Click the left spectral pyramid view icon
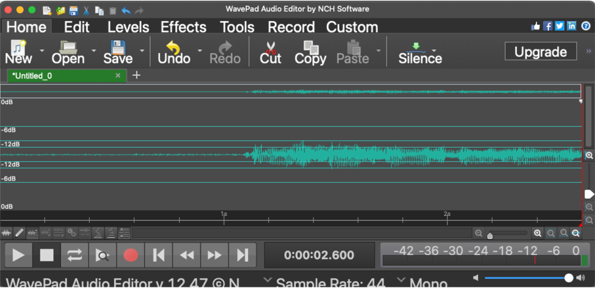Image resolution: width=595 pixels, height=288 pixels. point(98,232)
